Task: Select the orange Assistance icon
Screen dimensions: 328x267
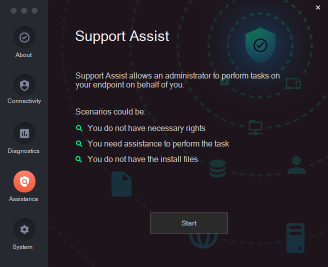Action: tap(24, 181)
